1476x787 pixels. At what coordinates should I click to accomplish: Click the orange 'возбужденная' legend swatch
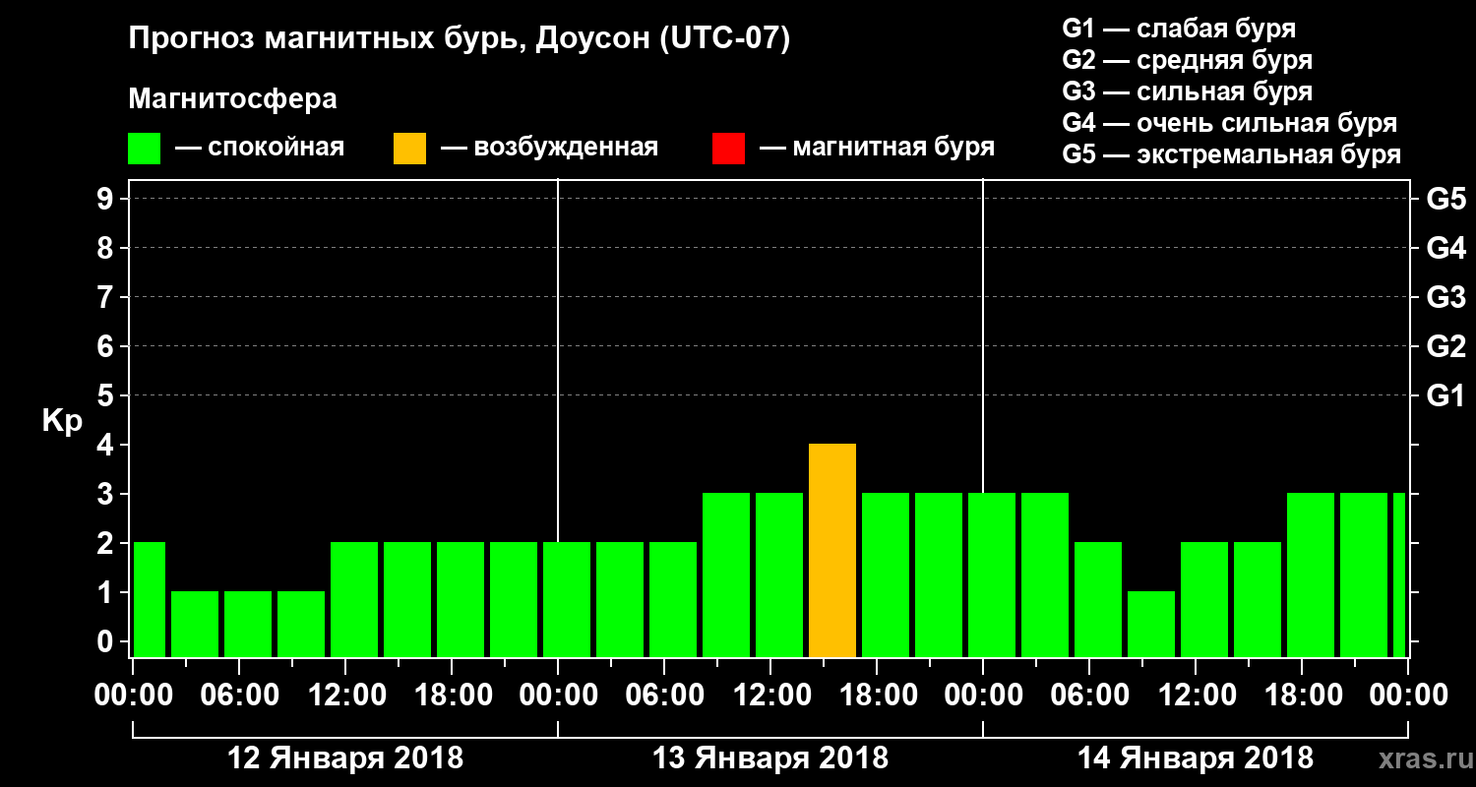(409, 148)
